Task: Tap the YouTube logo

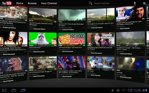Action: coord(7,3)
